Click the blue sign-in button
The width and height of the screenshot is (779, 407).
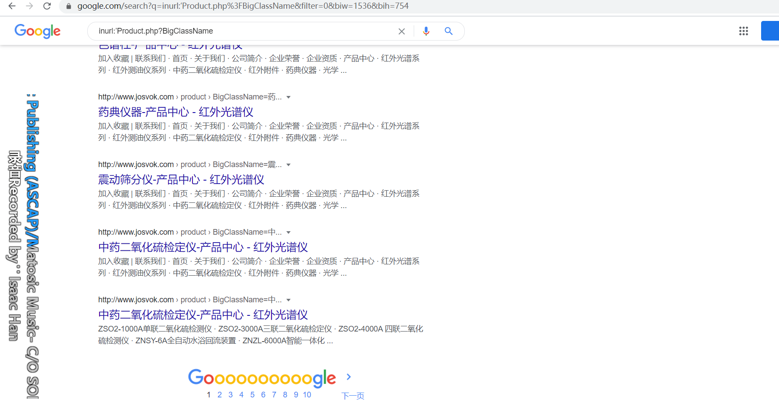(x=770, y=31)
